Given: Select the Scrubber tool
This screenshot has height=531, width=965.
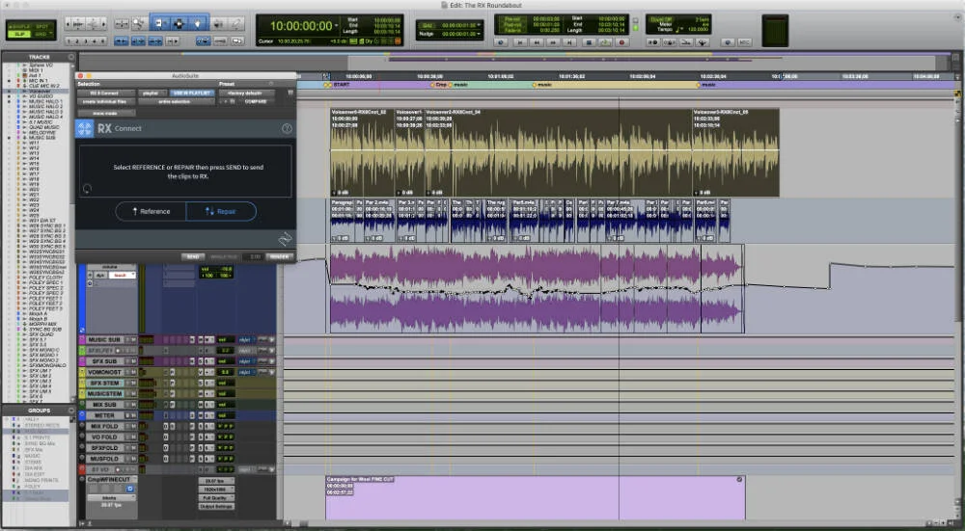Looking at the screenshot, I should (218, 23).
